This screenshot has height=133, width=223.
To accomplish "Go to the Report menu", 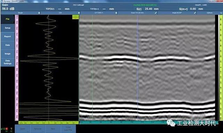I will point(8,36).
